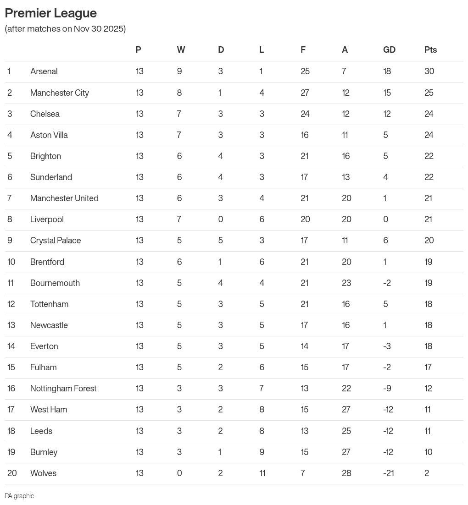The image size is (468, 505).
Task: Click the P column header
Action: (139, 50)
